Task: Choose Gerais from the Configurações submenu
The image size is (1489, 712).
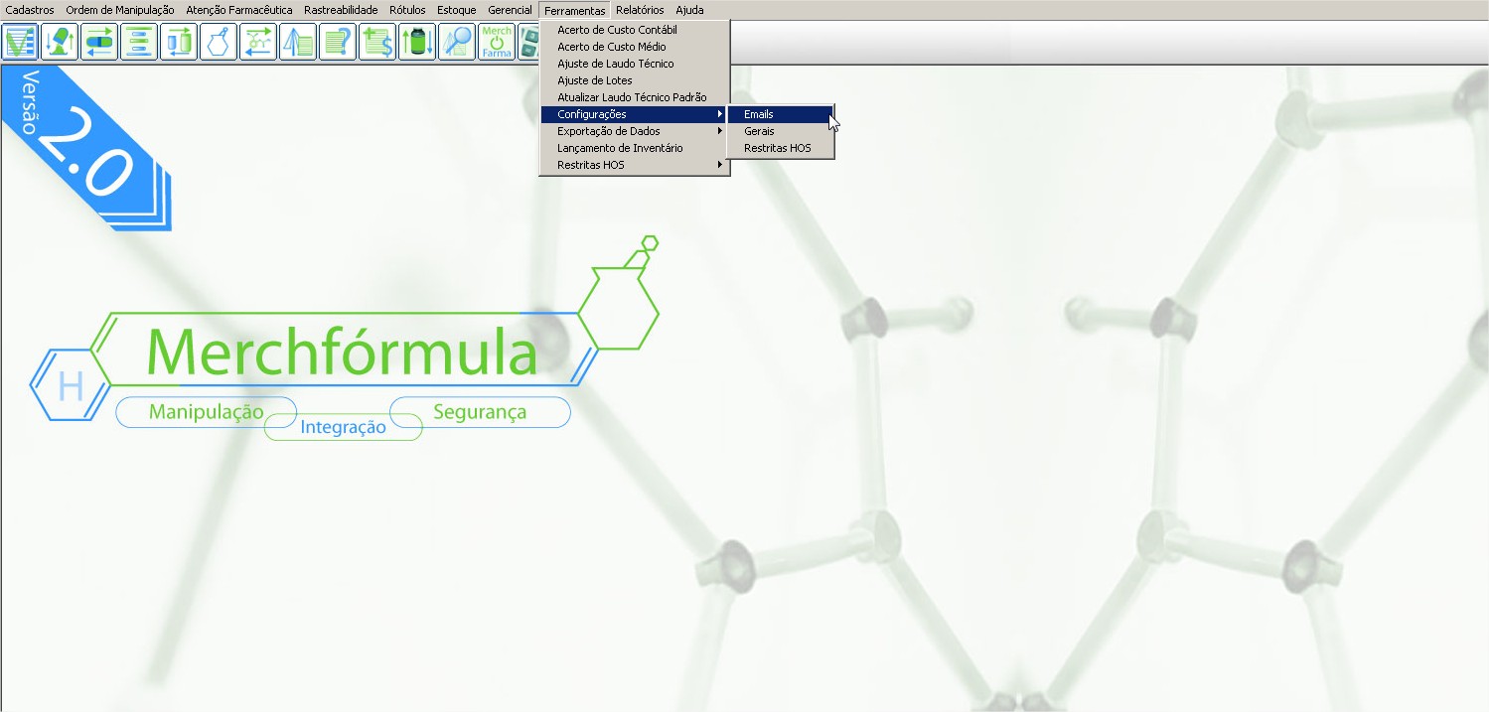Action: 759,131
